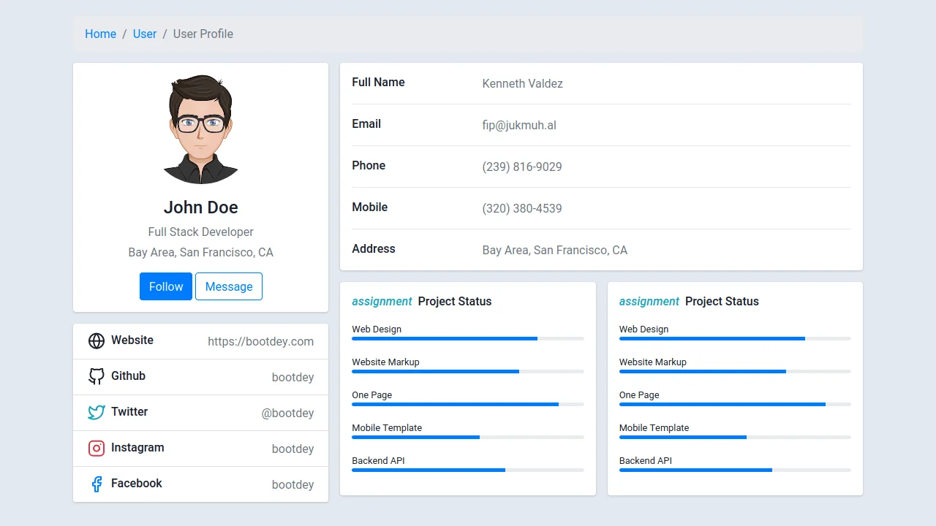Click the Full Name field value
Viewport: 936px width, 526px height.
pos(522,83)
